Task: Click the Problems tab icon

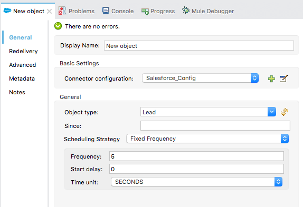Action: pyautogui.click(x=62, y=11)
